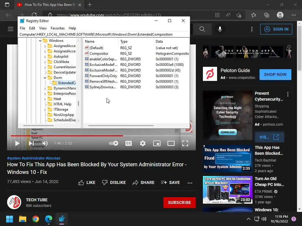
Task: Toggle closed captions on the video
Action: pos(129,143)
